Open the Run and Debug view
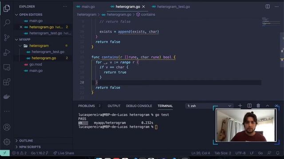This screenshot has width=284, height=159. pyautogui.click(x=7, y=52)
